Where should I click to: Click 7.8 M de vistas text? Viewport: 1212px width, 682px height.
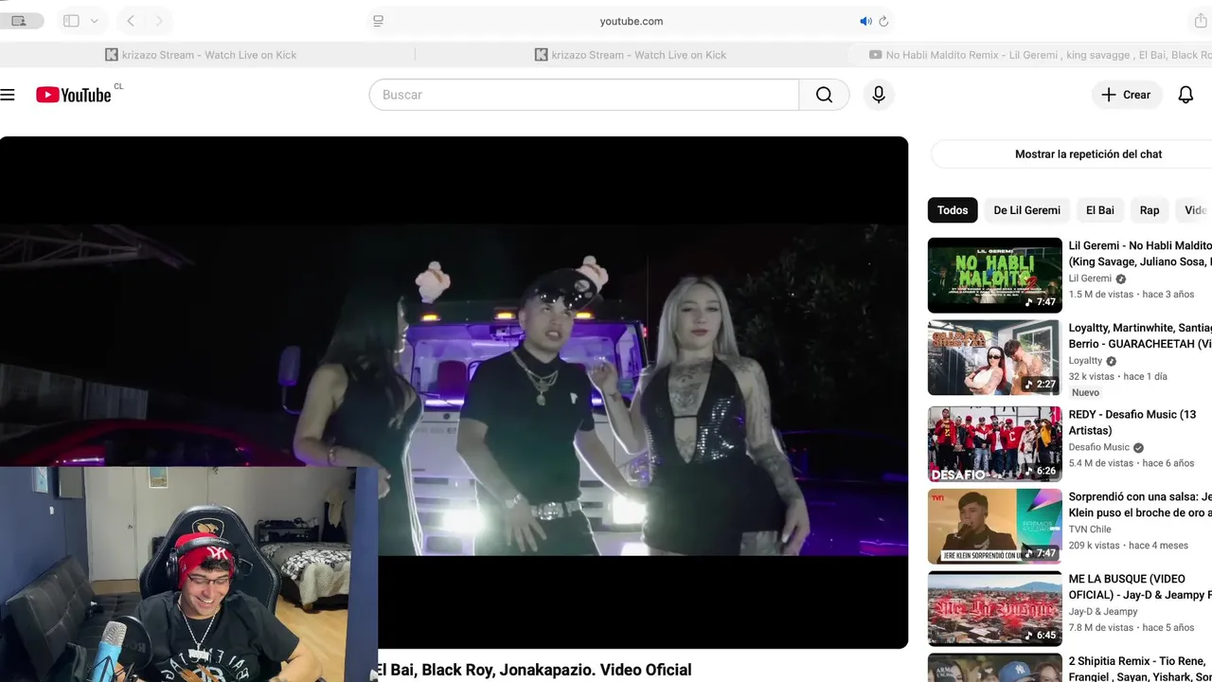(1101, 628)
